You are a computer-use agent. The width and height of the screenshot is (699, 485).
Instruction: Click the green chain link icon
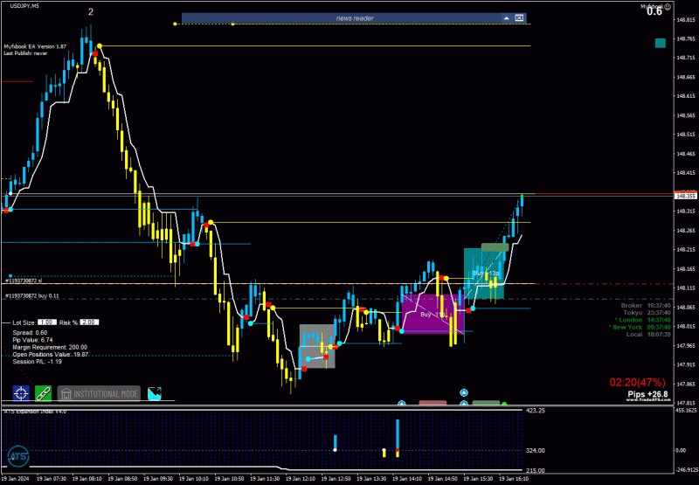tap(43, 393)
